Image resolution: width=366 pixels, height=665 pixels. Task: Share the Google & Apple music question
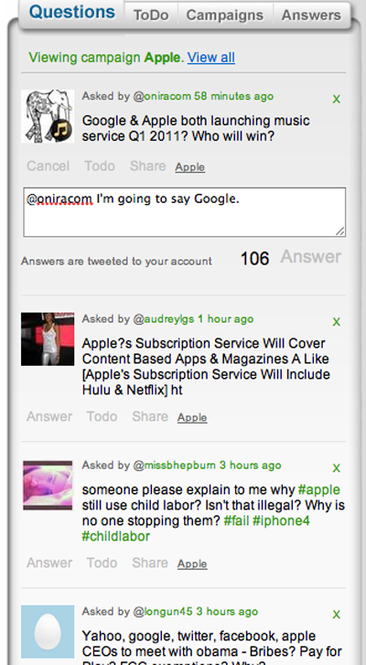coord(147,166)
